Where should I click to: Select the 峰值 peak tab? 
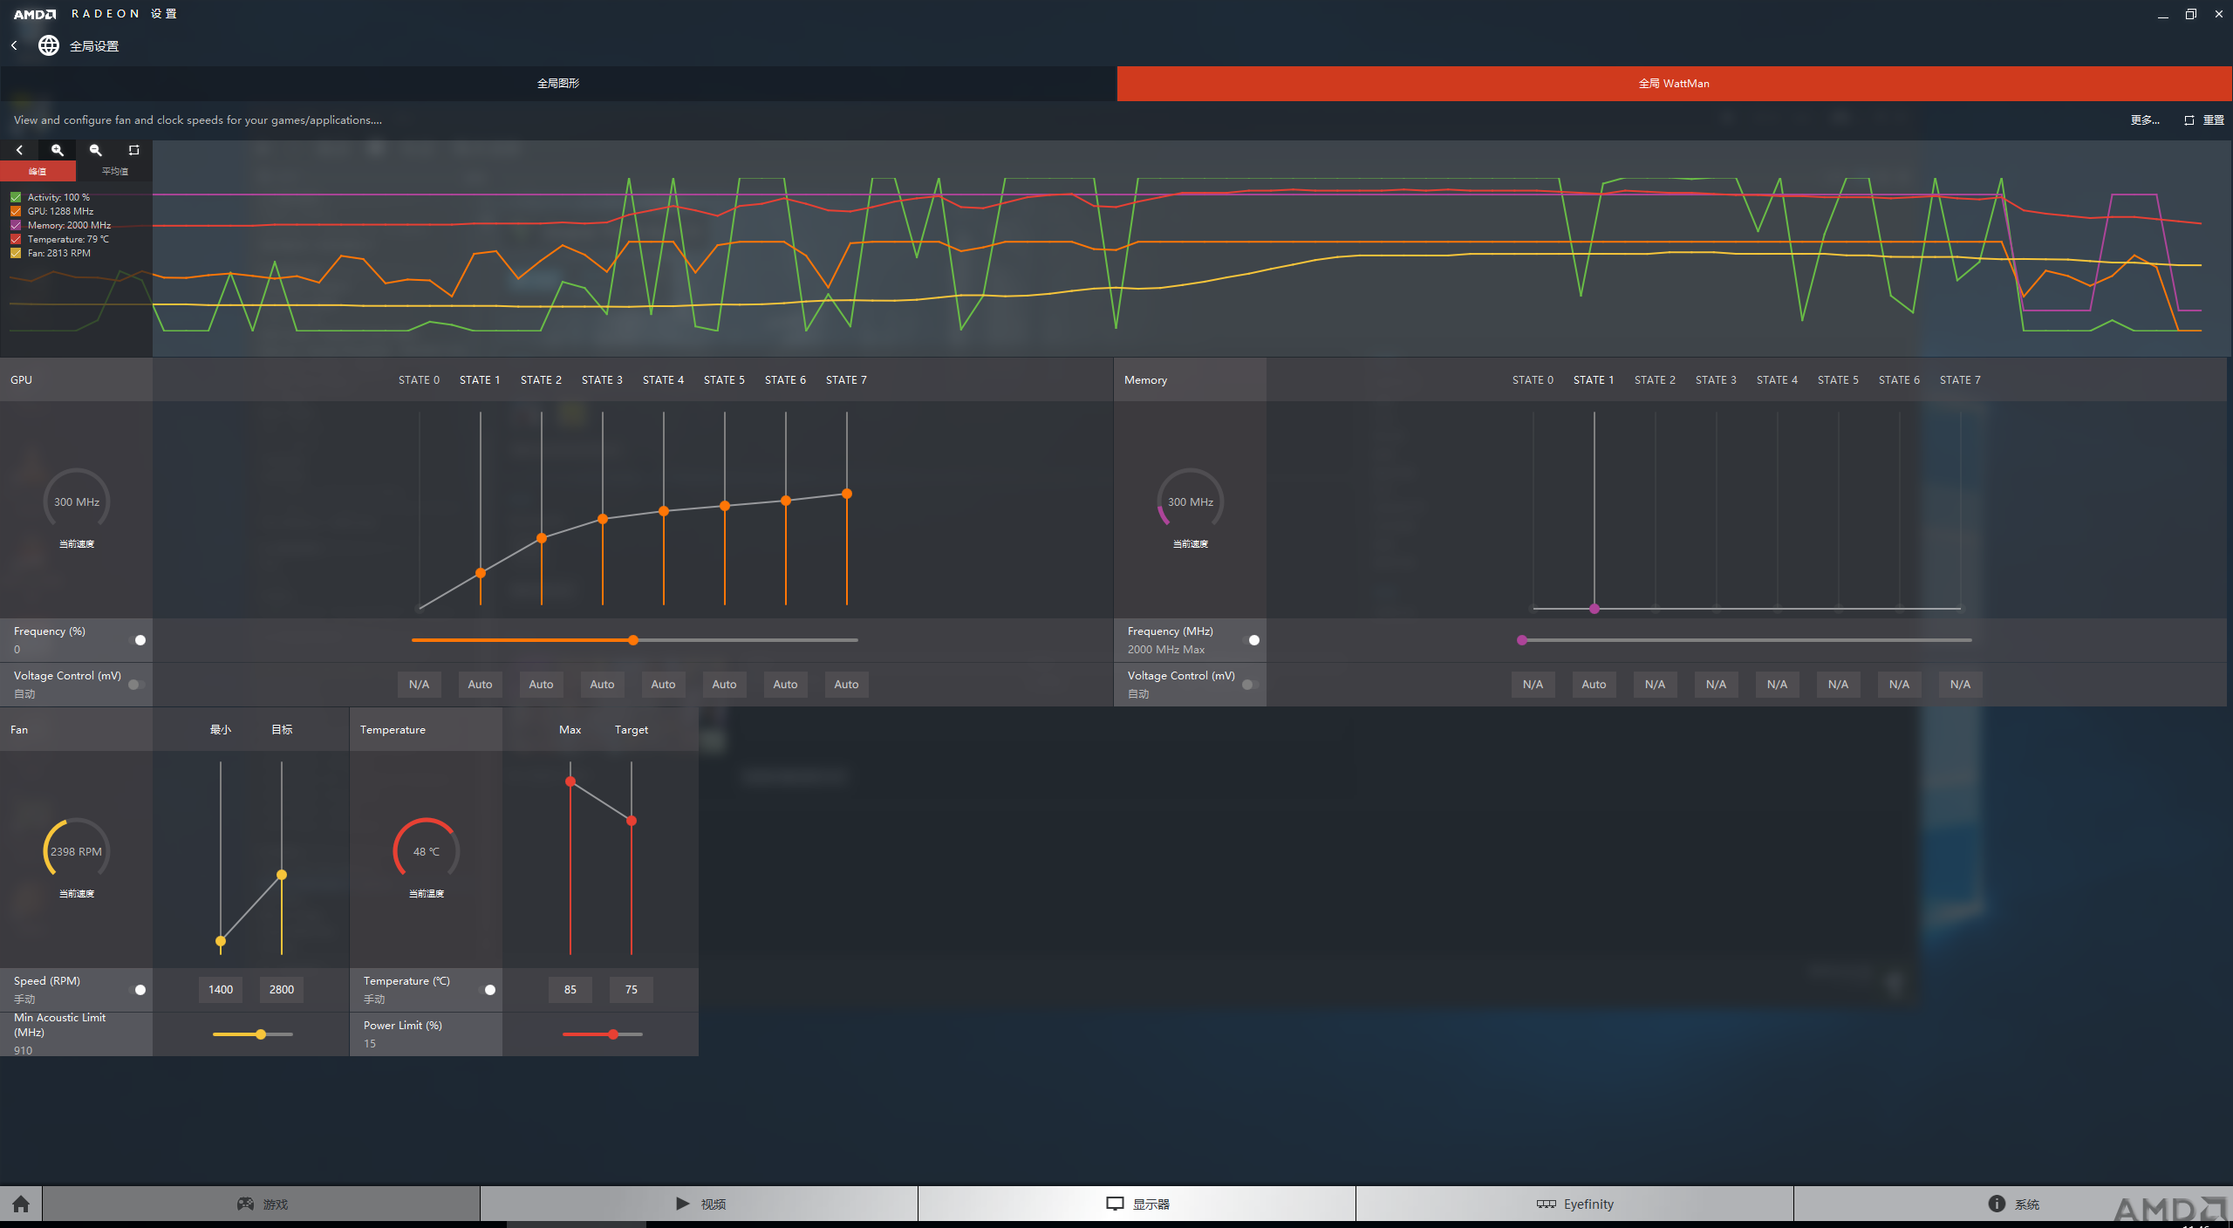38,171
